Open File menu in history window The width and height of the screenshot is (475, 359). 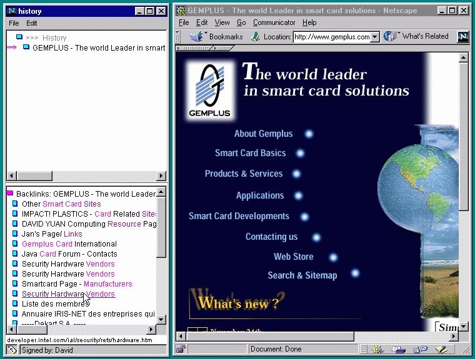pos(14,23)
